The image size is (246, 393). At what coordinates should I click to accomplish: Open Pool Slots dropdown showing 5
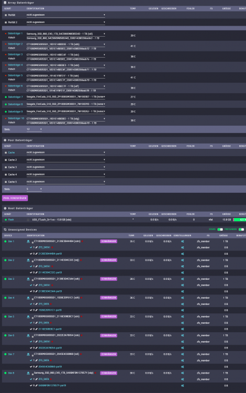pyautogui.click(x=34, y=189)
